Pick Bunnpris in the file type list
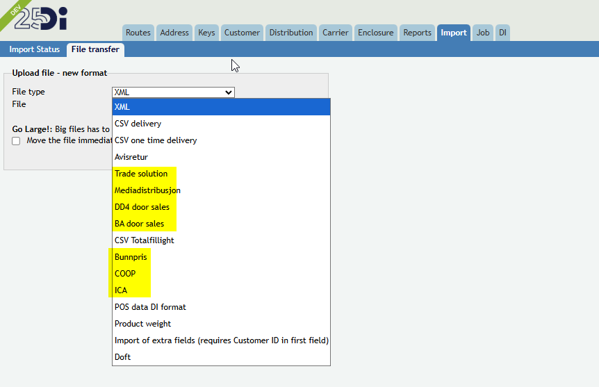 click(221, 257)
